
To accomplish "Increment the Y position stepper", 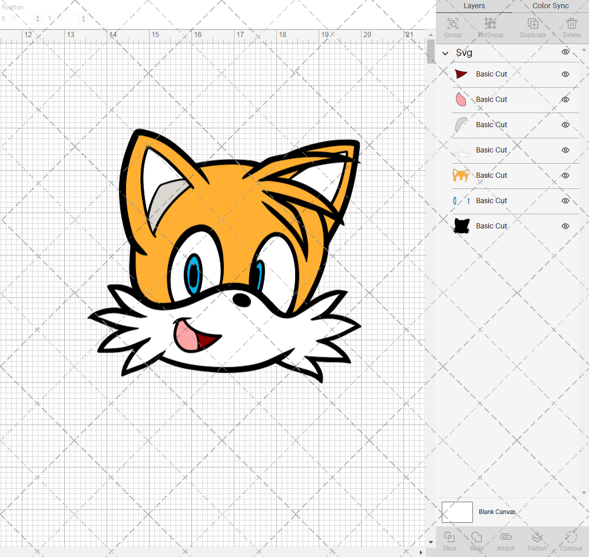I will click(x=84, y=16).
